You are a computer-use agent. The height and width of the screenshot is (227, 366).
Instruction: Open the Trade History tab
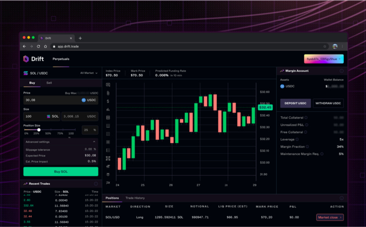[x=135, y=198]
